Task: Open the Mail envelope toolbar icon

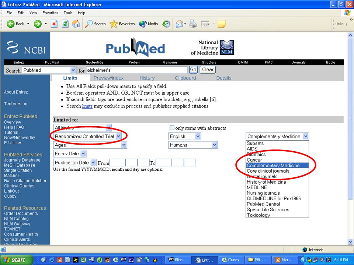Action: [180, 24]
